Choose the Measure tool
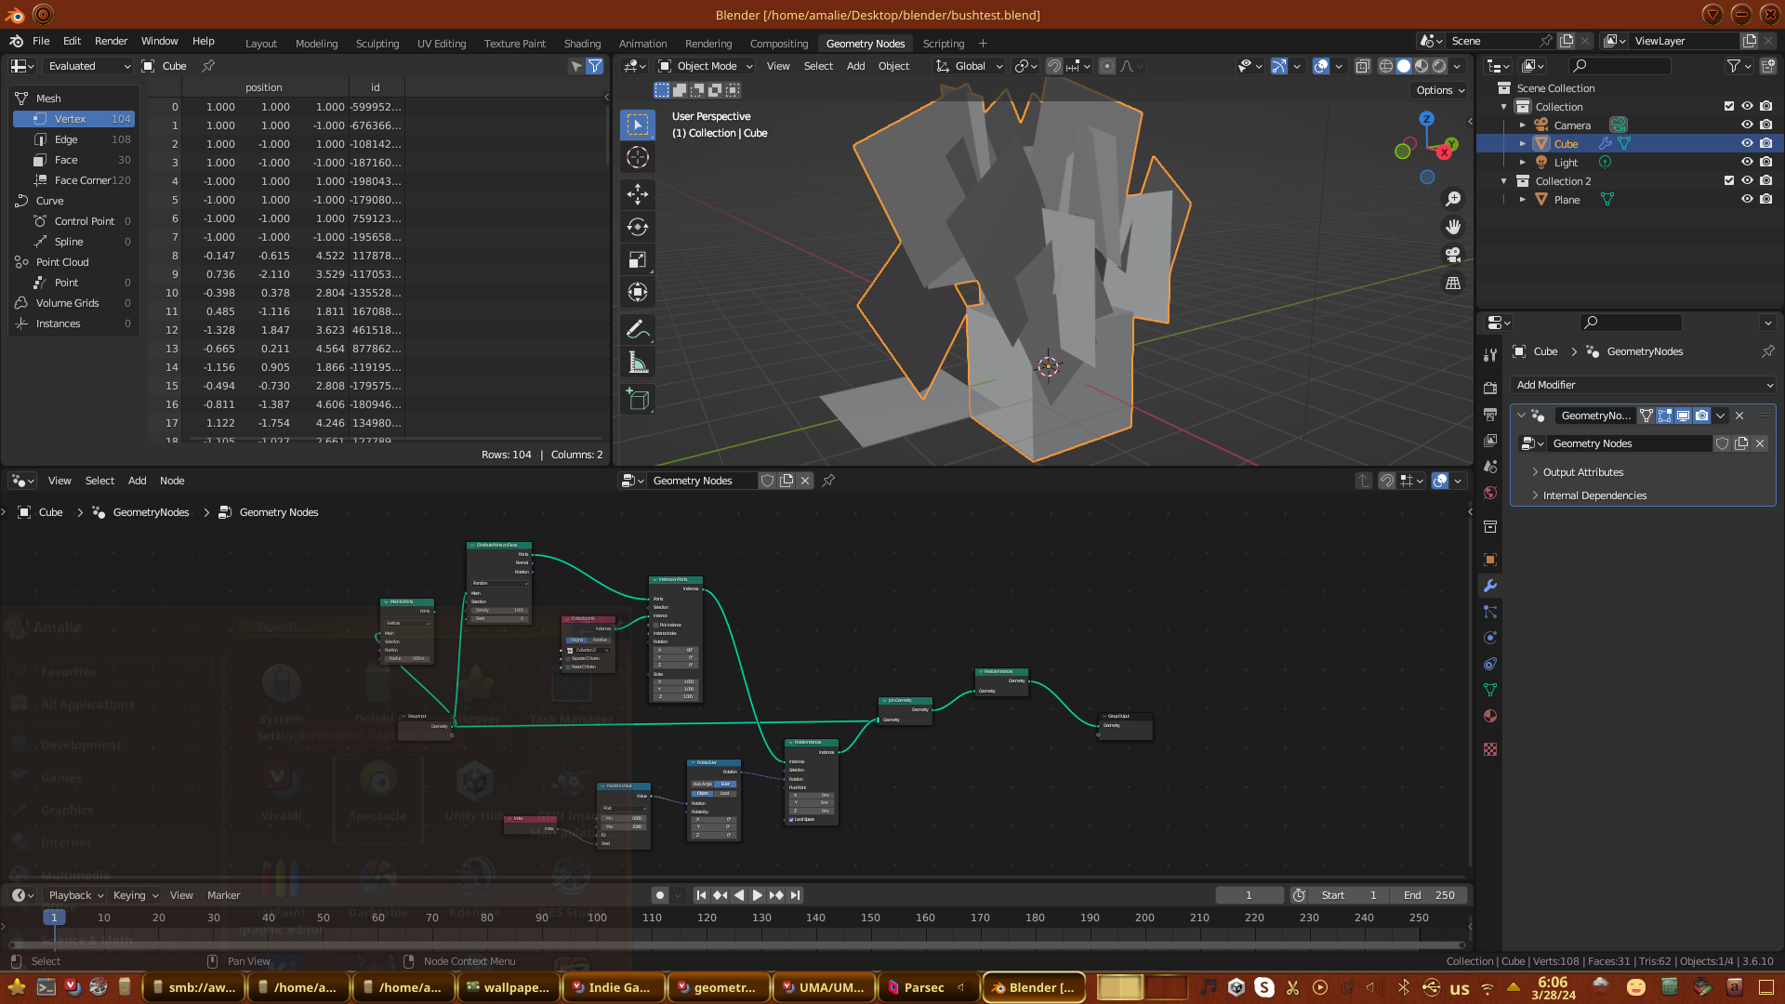Screen dimensions: 1785x1004 point(638,363)
